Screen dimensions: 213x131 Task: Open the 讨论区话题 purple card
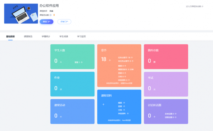coord(166,111)
